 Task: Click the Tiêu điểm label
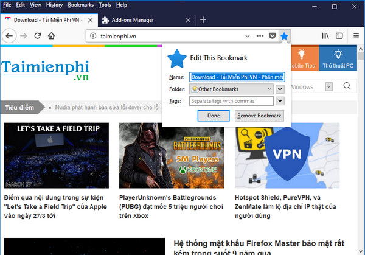[x=19, y=107]
